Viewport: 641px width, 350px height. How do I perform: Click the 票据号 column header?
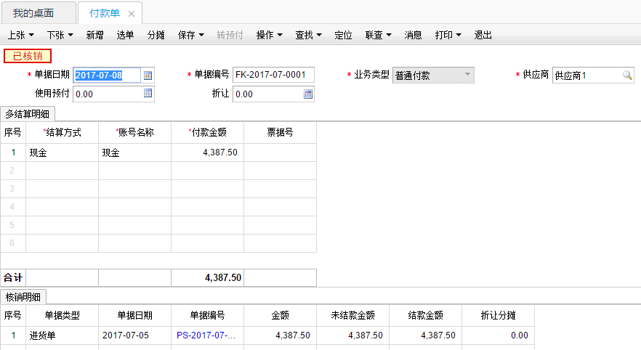[280, 132]
